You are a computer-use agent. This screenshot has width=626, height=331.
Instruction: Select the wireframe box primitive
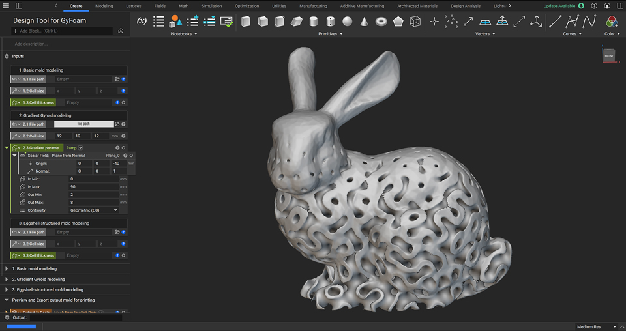tap(415, 22)
